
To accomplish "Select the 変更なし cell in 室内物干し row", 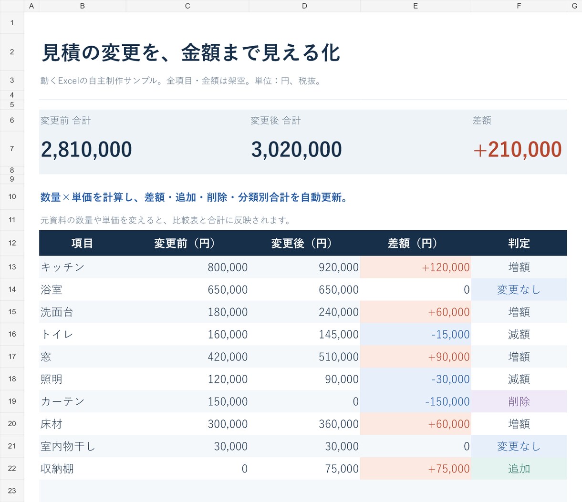I will tap(519, 446).
